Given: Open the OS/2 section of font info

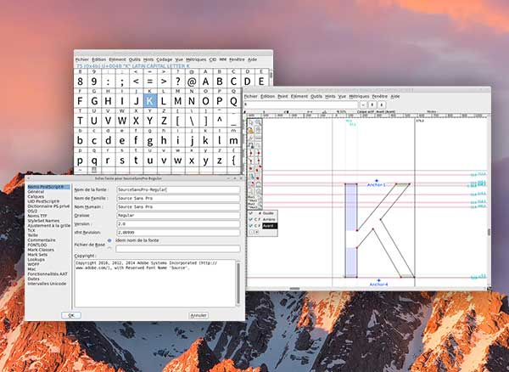Looking at the screenshot, I should (32, 211).
